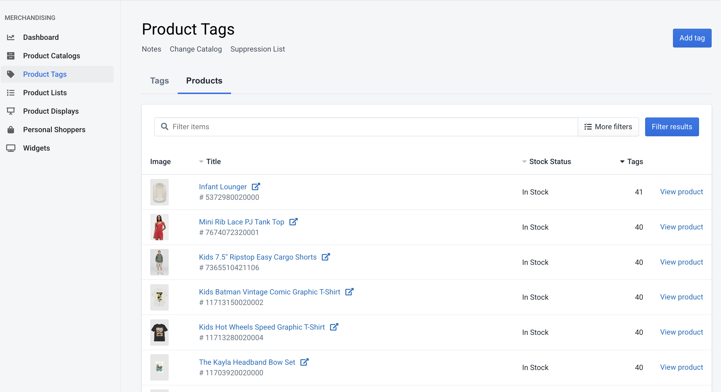Open Dashboard using its chart icon
Screen dimensions: 721x392
(x=11, y=37)
